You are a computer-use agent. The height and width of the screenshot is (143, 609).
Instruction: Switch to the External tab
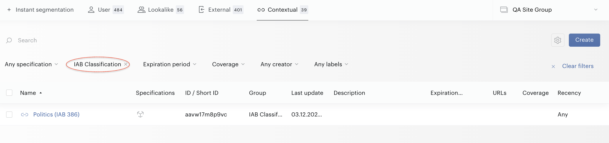coord(221,10)
